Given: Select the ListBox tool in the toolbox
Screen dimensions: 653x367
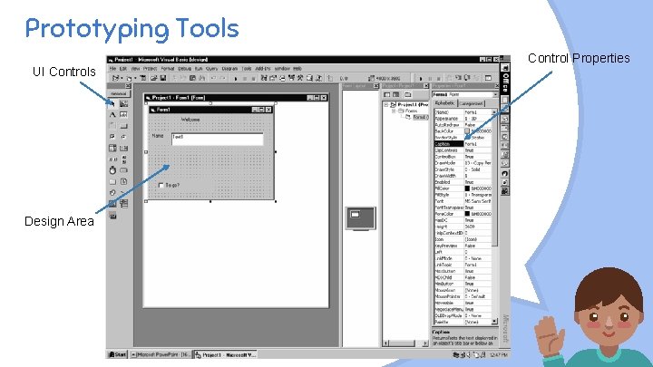Looking at the screenshot, I should 123,148.
